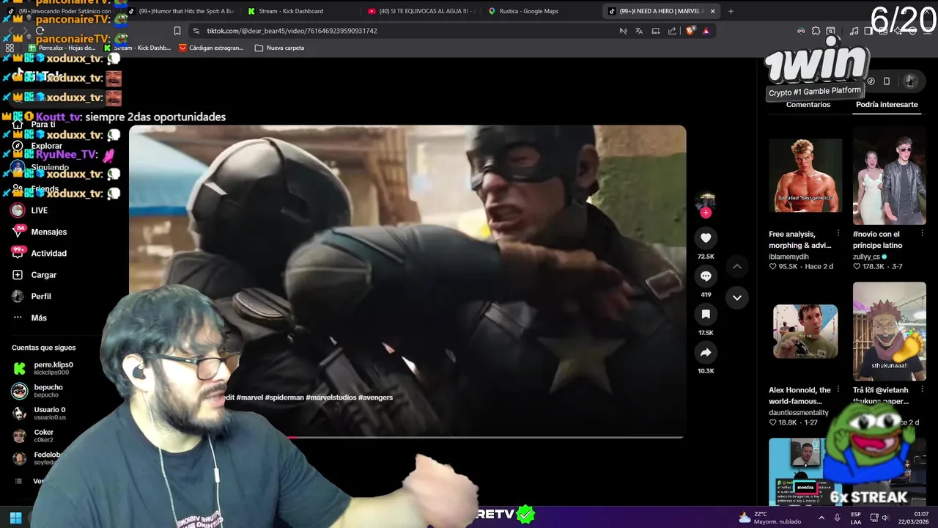Image resolution: width=938 pixels, height=528 pixels.
Task: Click the three-dot menu on Free analysis card
Action: point(838,234)
